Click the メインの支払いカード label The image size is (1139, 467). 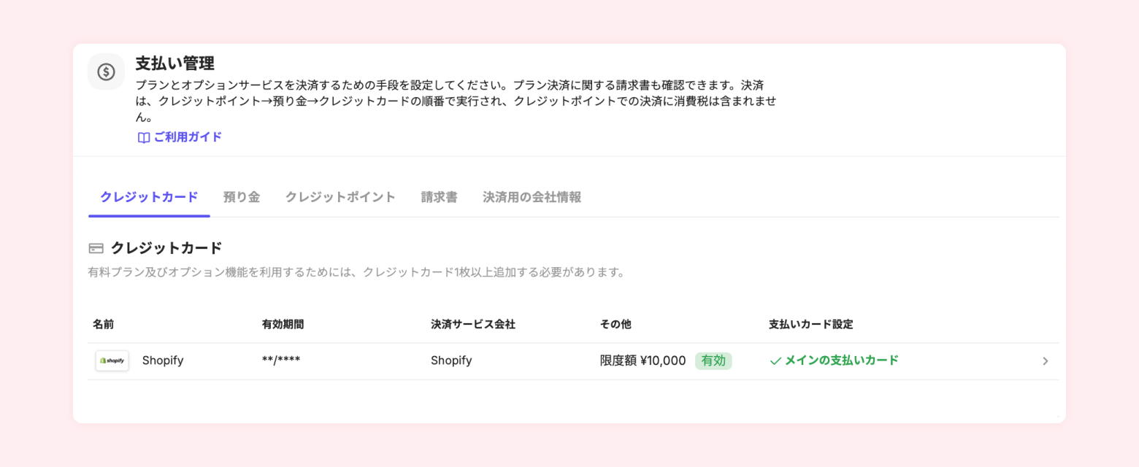[x=841, y=360]
